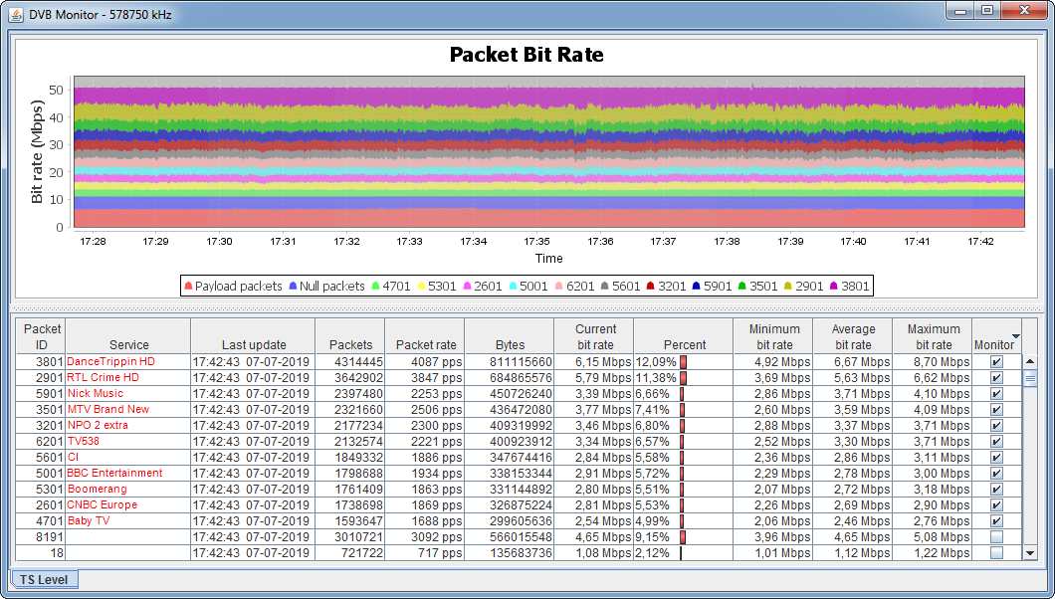This screenshot has width=1055, height=599.
Task: Click the table scrollbar down arrow
Action: pyautogui.click(x=1030, y=553)
